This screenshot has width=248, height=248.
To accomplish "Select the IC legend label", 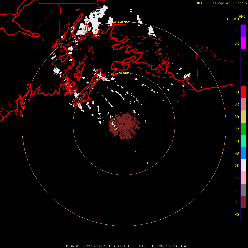I will (x=236, y=178).
